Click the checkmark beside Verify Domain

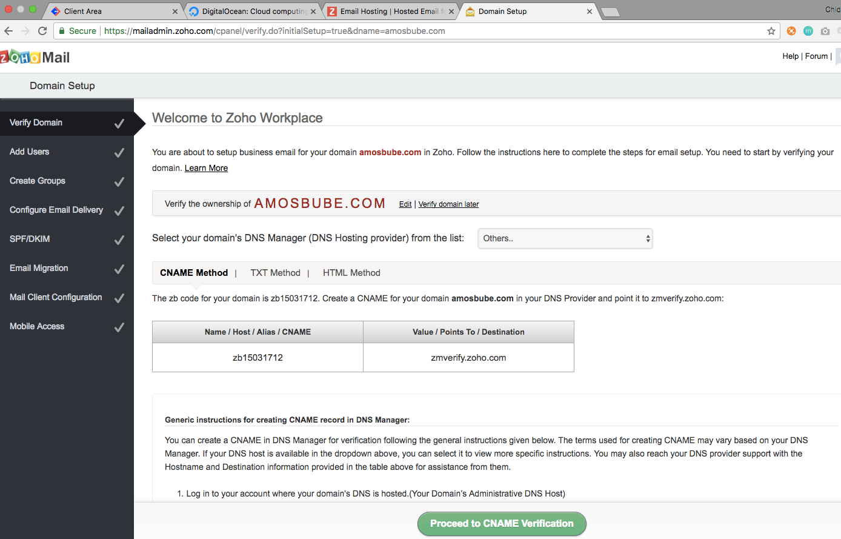(x=119, y=124)
